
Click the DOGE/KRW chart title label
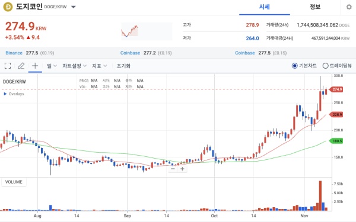[x=14, y=82]
